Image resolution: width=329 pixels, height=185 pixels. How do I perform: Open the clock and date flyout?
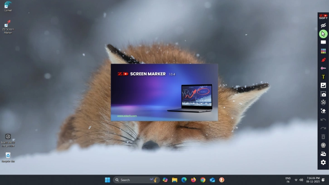(x=313, y=180)
